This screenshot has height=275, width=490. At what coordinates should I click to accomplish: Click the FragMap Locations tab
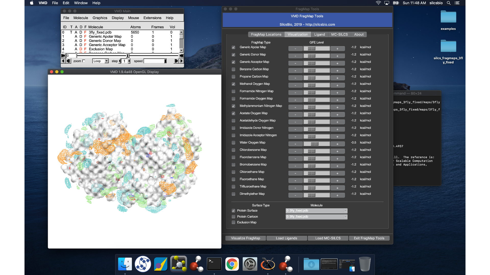(266, 34)
